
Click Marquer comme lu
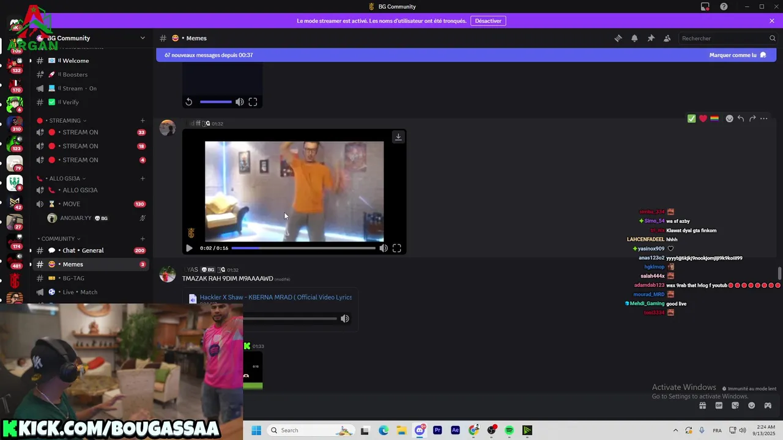coord(738,55)
